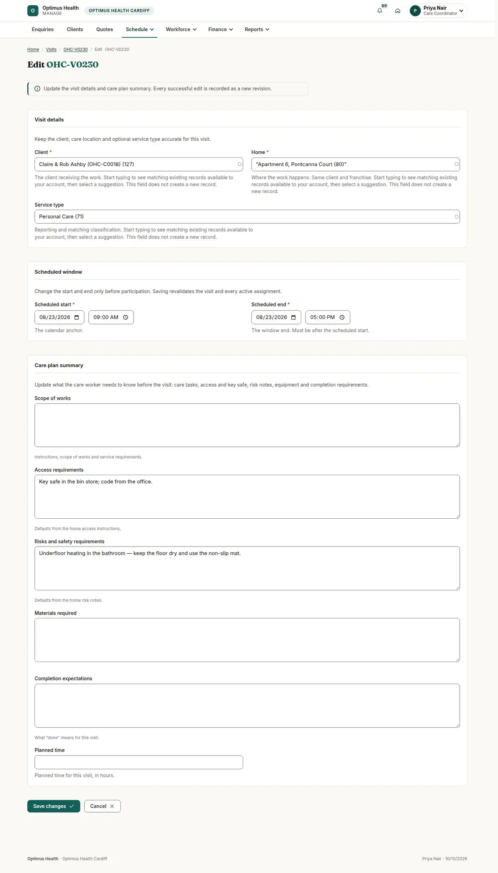Image resolution: width=498 pixels, height=873 pixels.
Task: Expand the Schedule menu
Action: (139, 29)
